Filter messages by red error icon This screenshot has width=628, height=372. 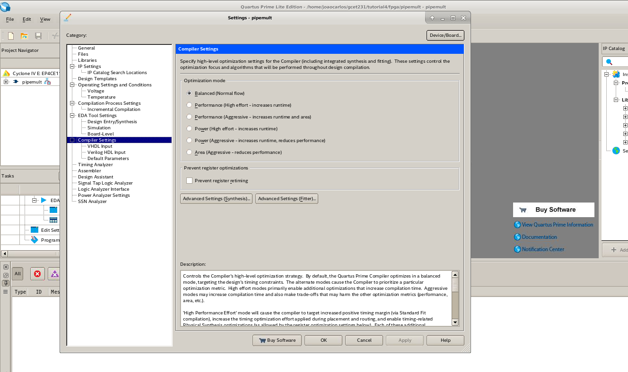[37, 274]
